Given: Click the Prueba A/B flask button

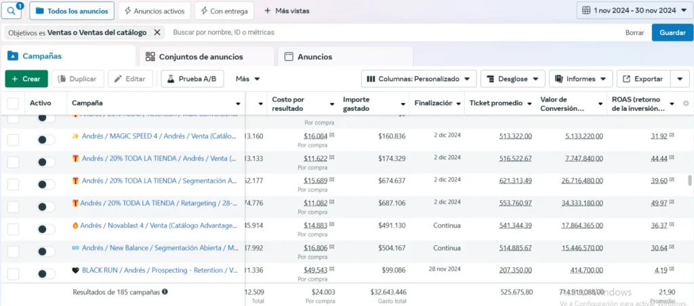Looking at the screenshot, I should [192, 79].
